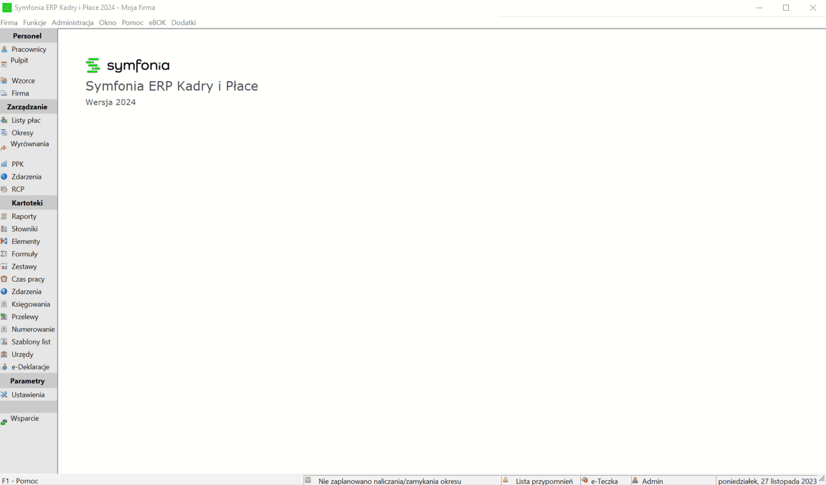Screen dimensions: 826x485
Task: Maximize the application window
Action: click(786, 8)
